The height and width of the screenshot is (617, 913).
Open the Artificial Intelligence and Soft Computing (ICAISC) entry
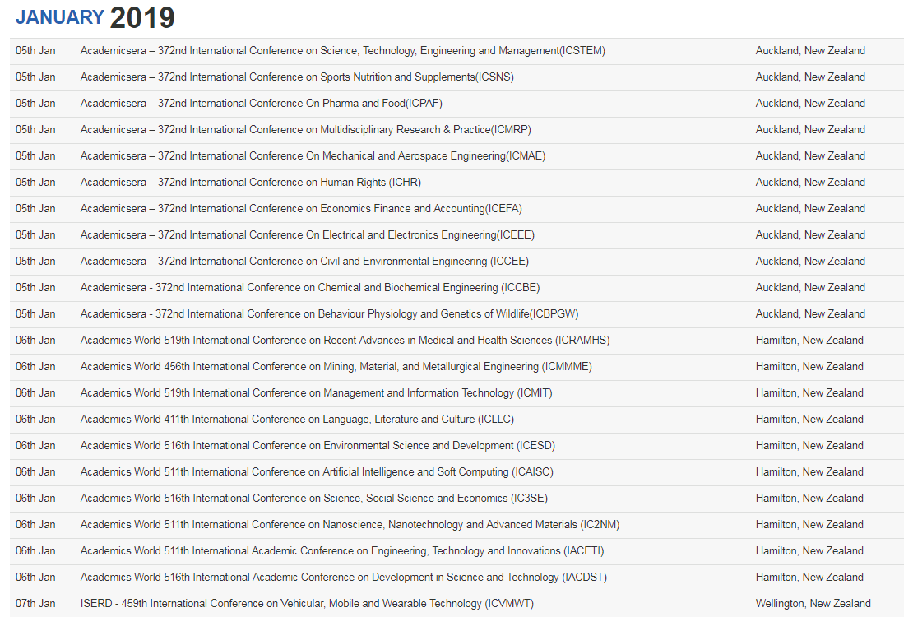317,472
